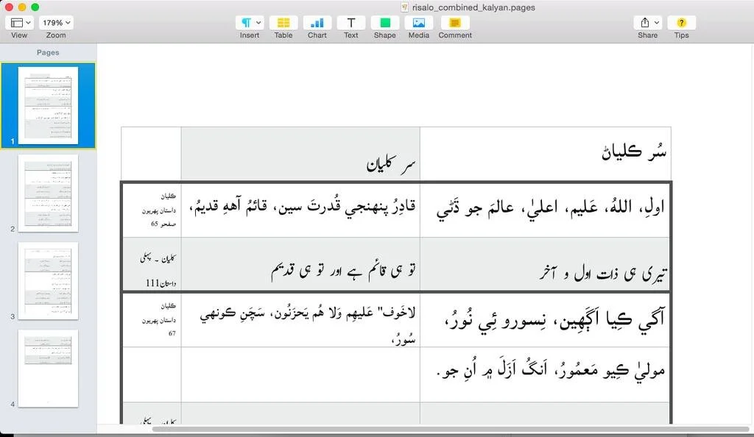
Task: Add a chart with the Chart icon
Action: (317, 24)
